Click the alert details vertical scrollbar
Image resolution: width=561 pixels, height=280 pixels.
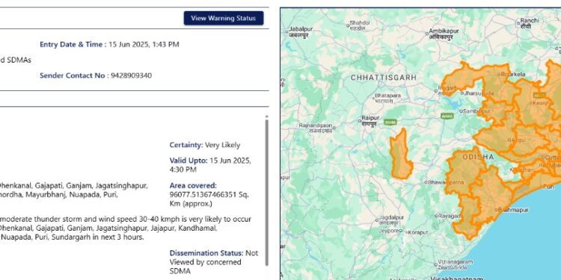[266, 192]
